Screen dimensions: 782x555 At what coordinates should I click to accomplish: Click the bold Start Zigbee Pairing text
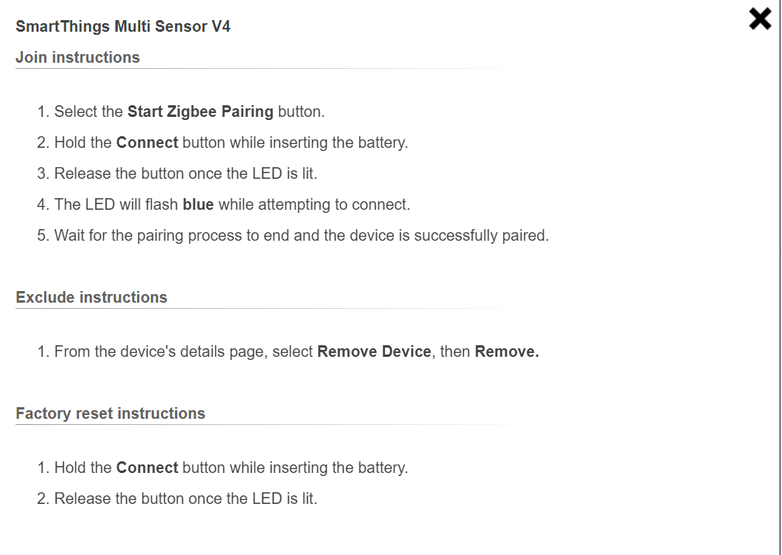[x=200, y=111]
